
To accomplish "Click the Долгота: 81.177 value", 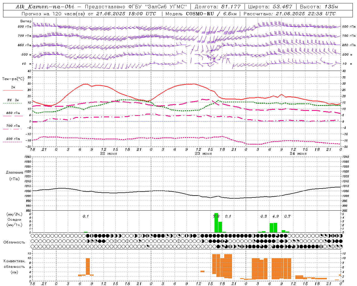I will [x=218, y=7].
